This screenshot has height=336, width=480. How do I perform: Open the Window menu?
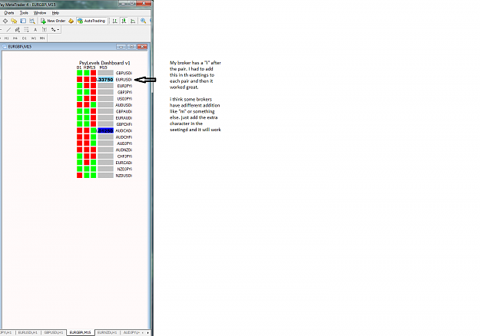point(40,13)
